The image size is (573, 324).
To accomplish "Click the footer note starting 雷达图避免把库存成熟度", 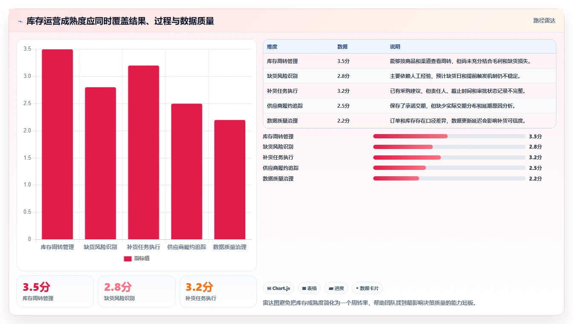I will 370,303.
